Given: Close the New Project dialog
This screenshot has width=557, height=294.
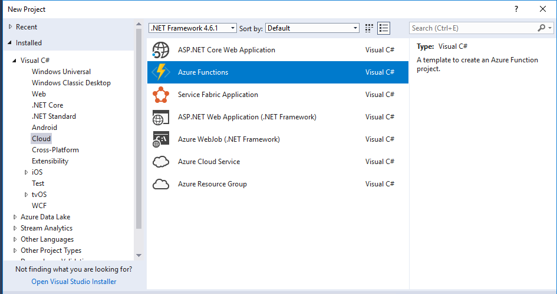Looking at the screenshot, I should pyautogui.click(x=543, y=9).
